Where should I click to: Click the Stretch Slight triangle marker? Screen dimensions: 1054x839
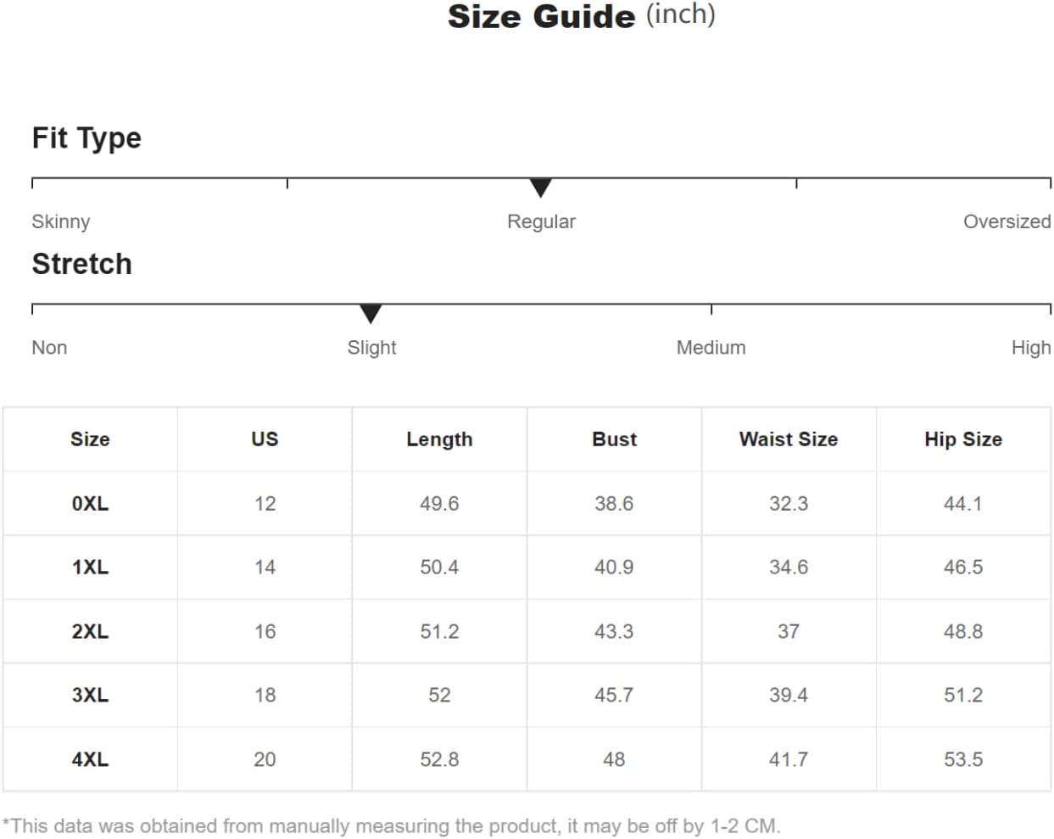pyautogui.click(x=371, y=314)
